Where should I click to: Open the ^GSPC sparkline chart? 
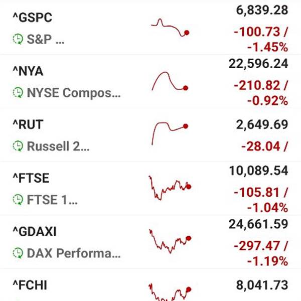170,28
